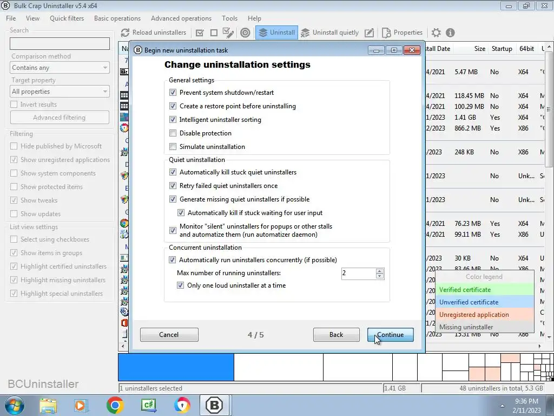This screenshot has width=554, height=416.
Task: Open the Target property dropdown
Action: 60,91
